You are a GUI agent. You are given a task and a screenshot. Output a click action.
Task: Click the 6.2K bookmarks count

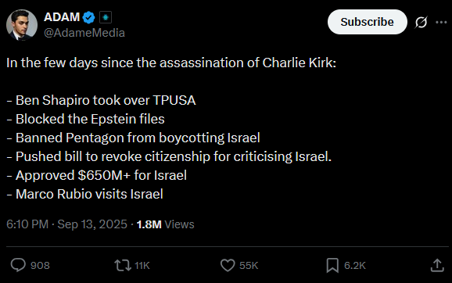click(355, 266)
